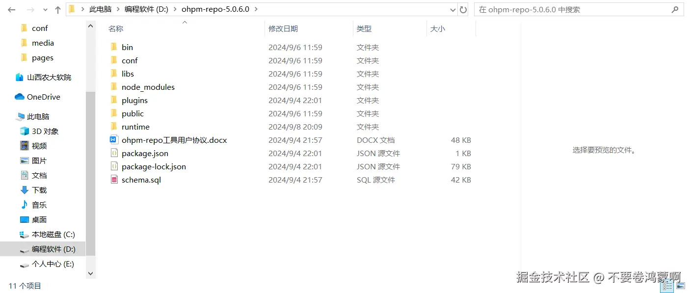Select 此电脑 in navigation pane
Viewport: 690px width, 293px height.
click(x=38, y=116)
